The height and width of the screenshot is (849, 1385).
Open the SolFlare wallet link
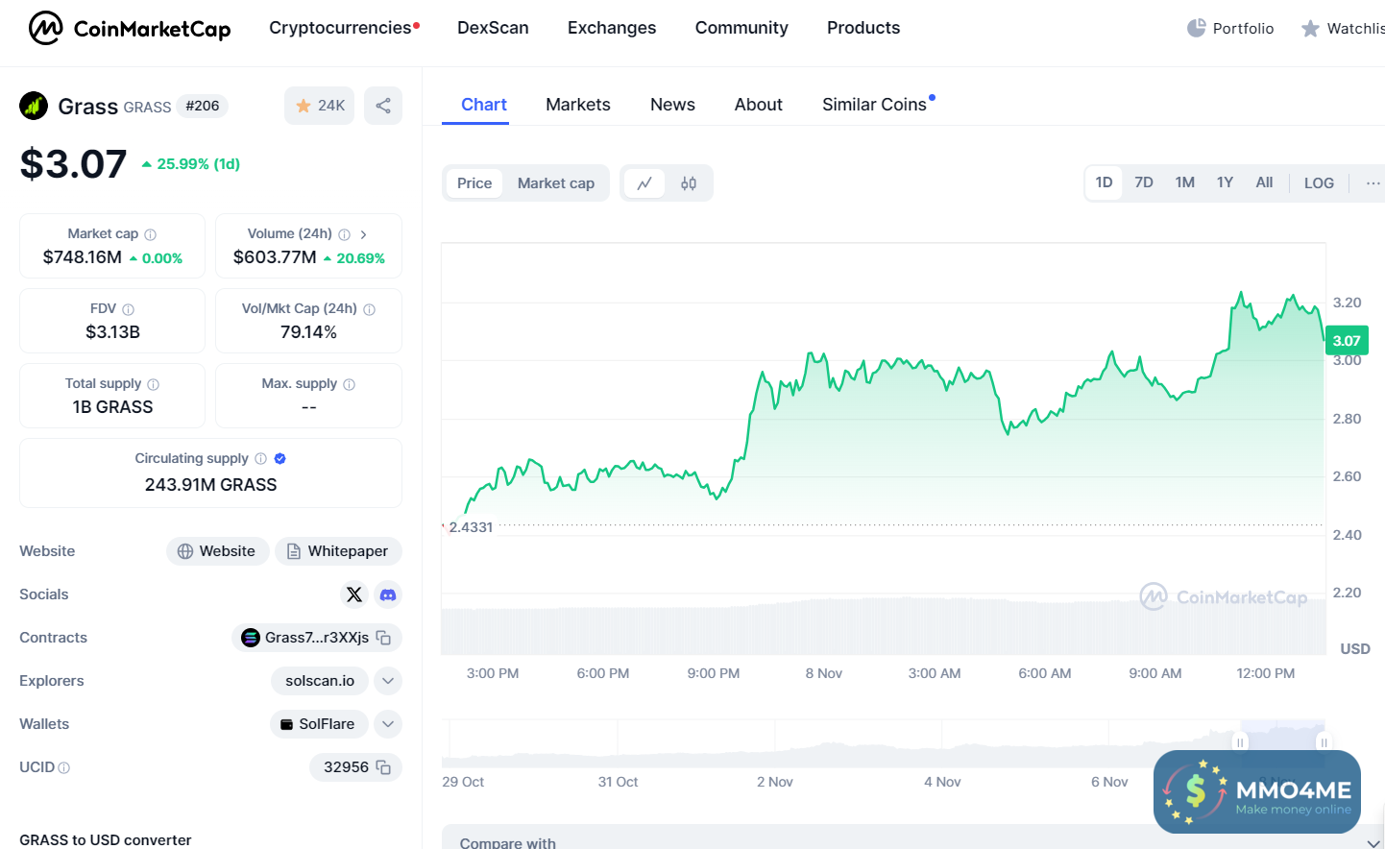[318, 724]
